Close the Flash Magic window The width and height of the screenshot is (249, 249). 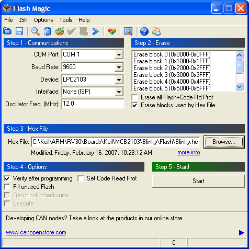tap(241, 8)
